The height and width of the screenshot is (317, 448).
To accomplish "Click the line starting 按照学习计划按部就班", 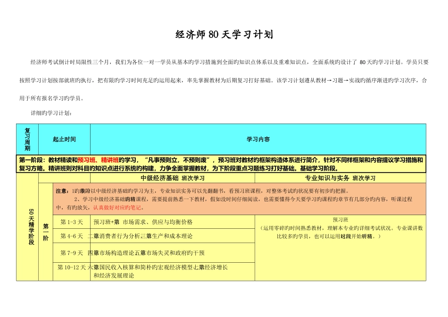I will tap(223, 80).
